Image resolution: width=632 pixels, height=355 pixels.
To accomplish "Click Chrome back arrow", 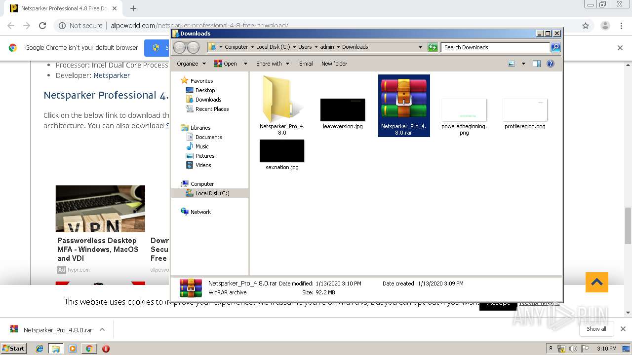I will pyautogui.click(x=11, y=26).
